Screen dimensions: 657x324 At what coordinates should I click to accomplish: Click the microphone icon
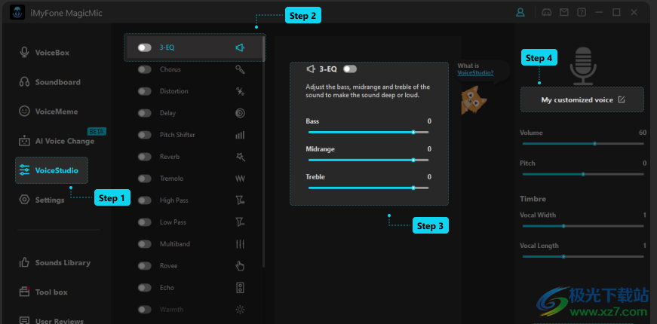coord(583,66)
